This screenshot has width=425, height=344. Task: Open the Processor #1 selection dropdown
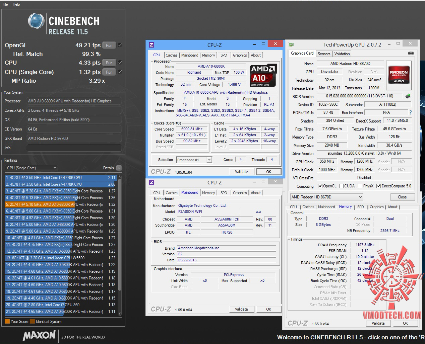194,160
